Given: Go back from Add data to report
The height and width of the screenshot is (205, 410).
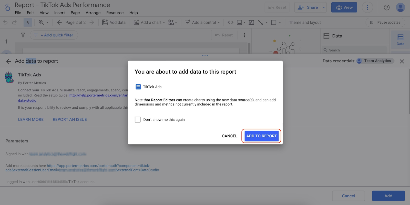Looking at the screenshot, I should (9, 61).
